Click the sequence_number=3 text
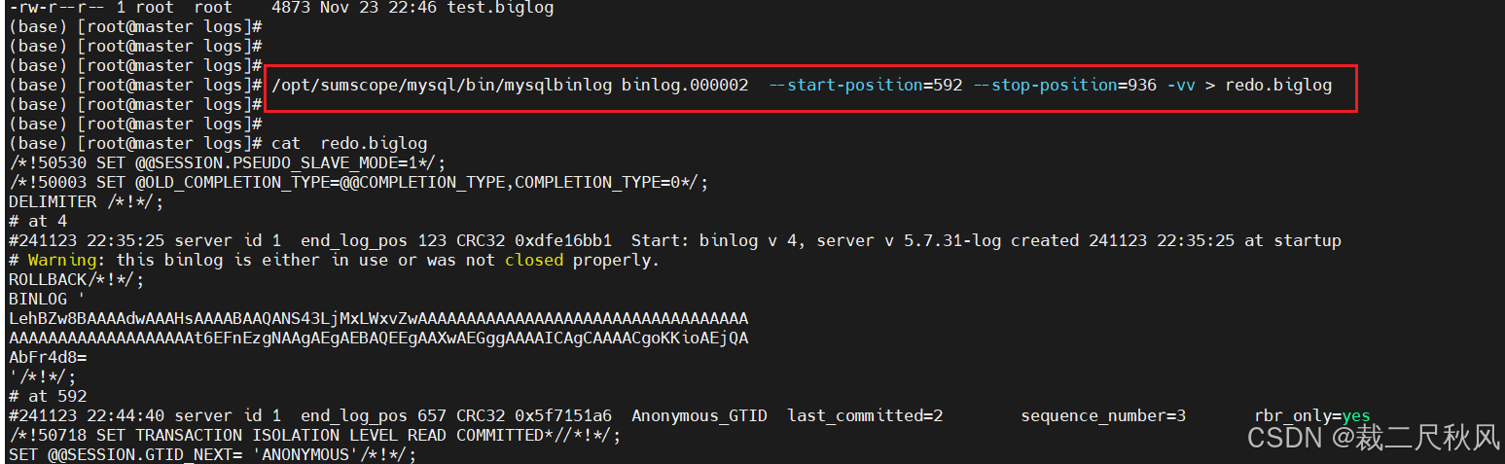The width and height of the screenshot is (1505, 464). pos(1103,416)
